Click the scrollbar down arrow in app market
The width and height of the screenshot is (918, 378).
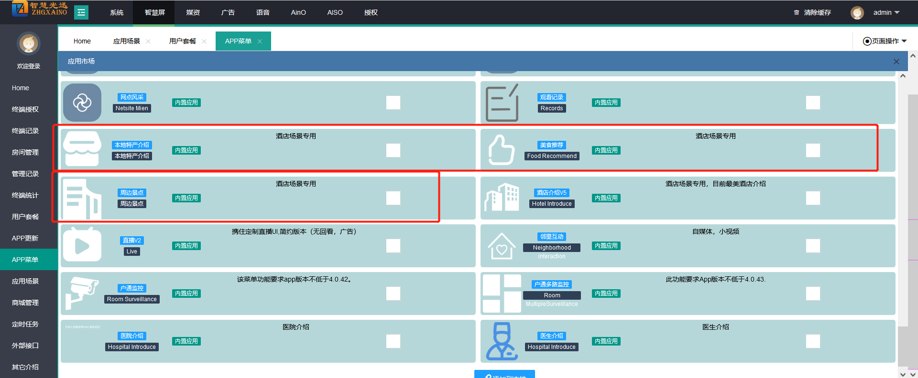point(903,374)
